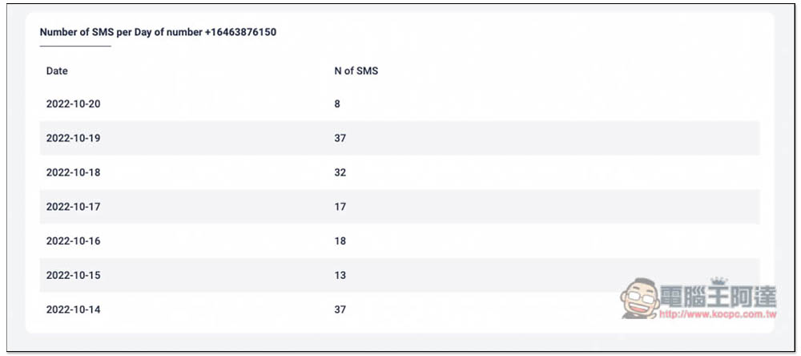Click SMS count 37 for 2022-10-19
801x356 pixels.
(x=340, y=139)
